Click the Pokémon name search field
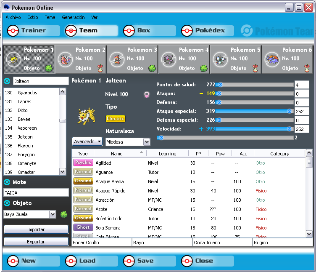This screenshot has height=272, width=316. tap(41, 81)
